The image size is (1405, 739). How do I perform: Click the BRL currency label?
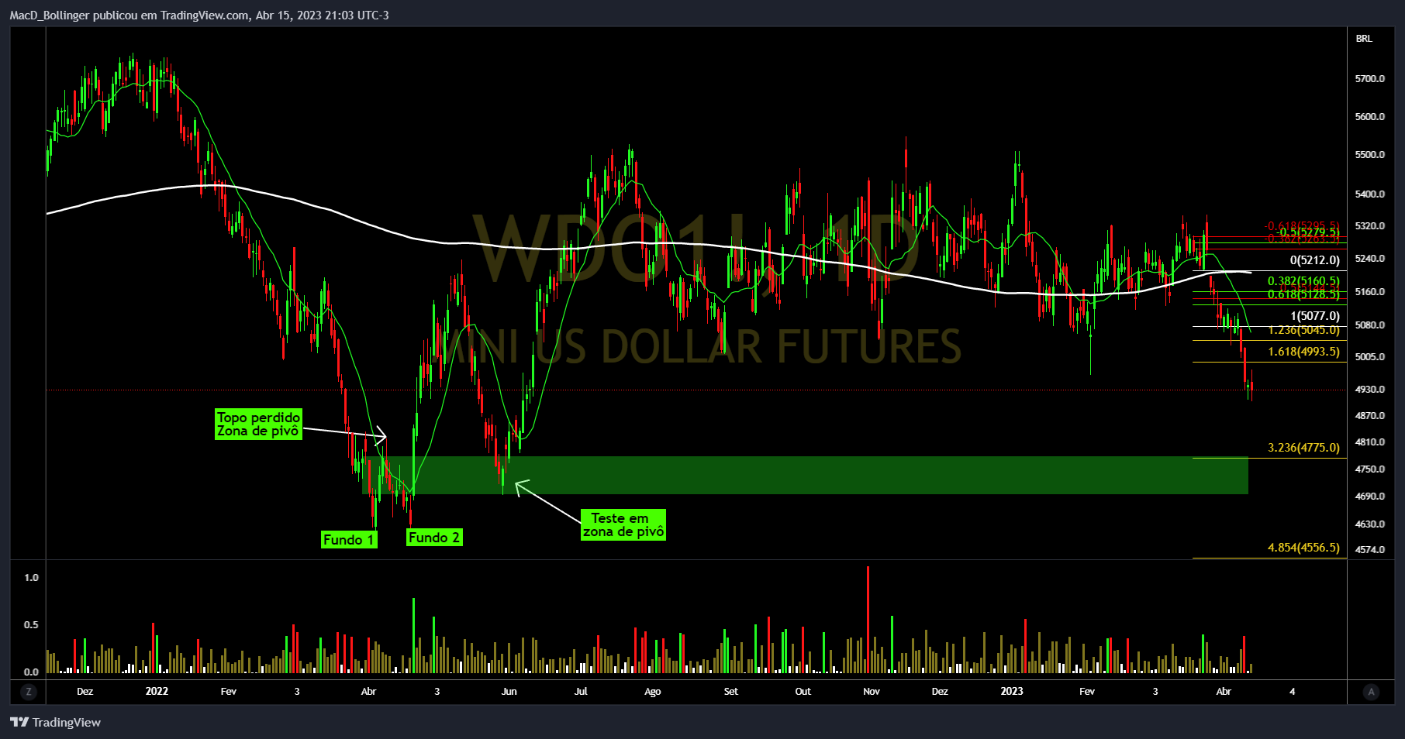1364,39
